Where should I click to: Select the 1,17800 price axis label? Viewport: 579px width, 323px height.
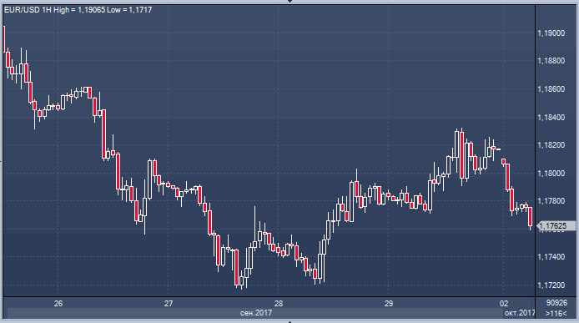pos(551,201)
